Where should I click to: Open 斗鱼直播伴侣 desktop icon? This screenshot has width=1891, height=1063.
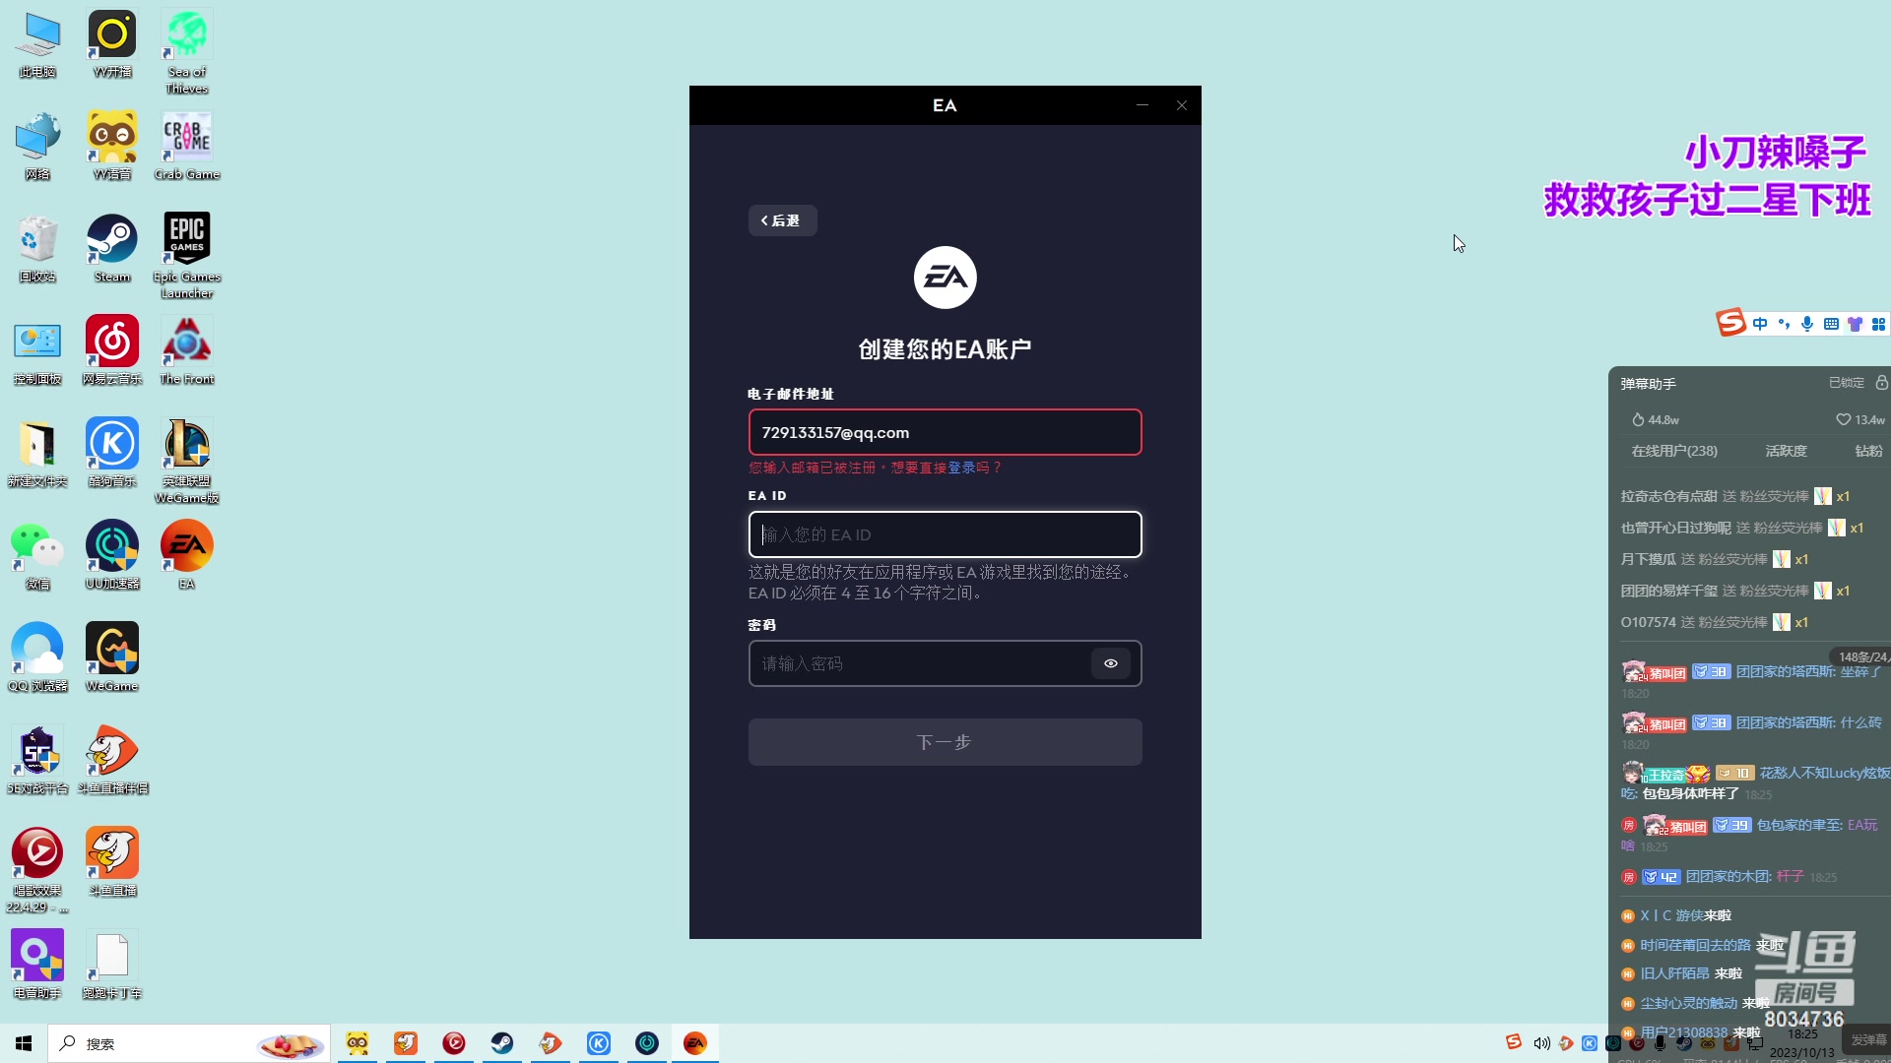[112, 761]
